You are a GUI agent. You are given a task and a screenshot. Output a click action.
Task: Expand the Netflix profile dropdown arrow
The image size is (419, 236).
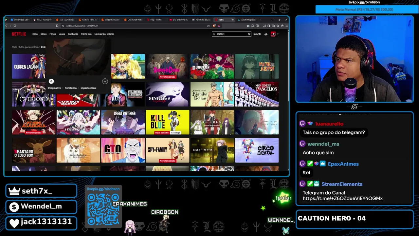point(278,34)
